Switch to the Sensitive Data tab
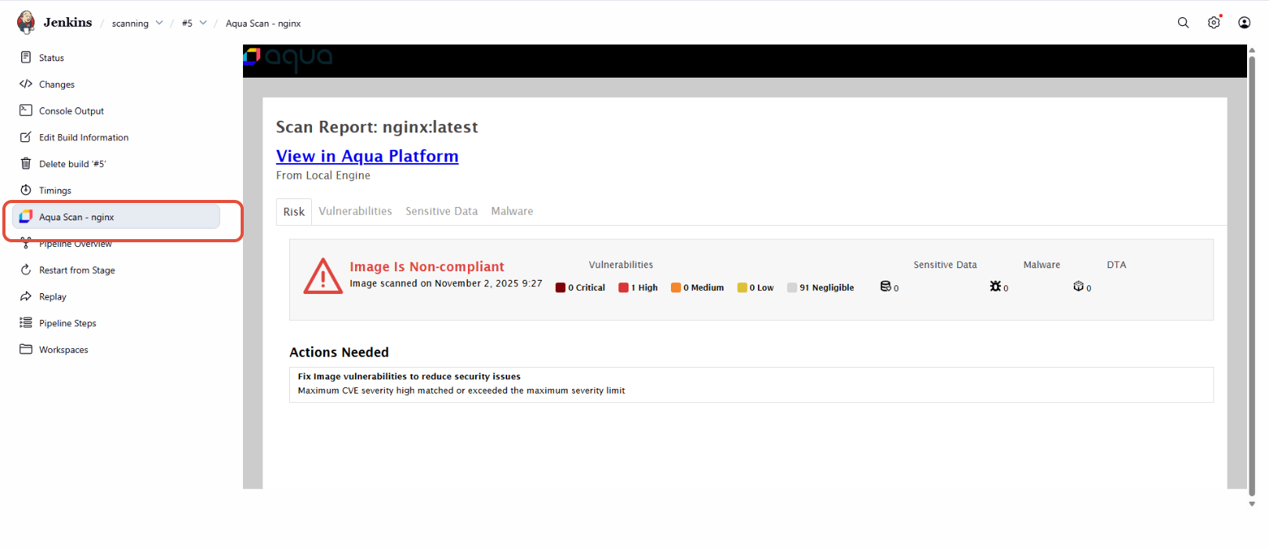Image resolution: width=1269 pixels, height=548 pixels. [x=441, y=211]
